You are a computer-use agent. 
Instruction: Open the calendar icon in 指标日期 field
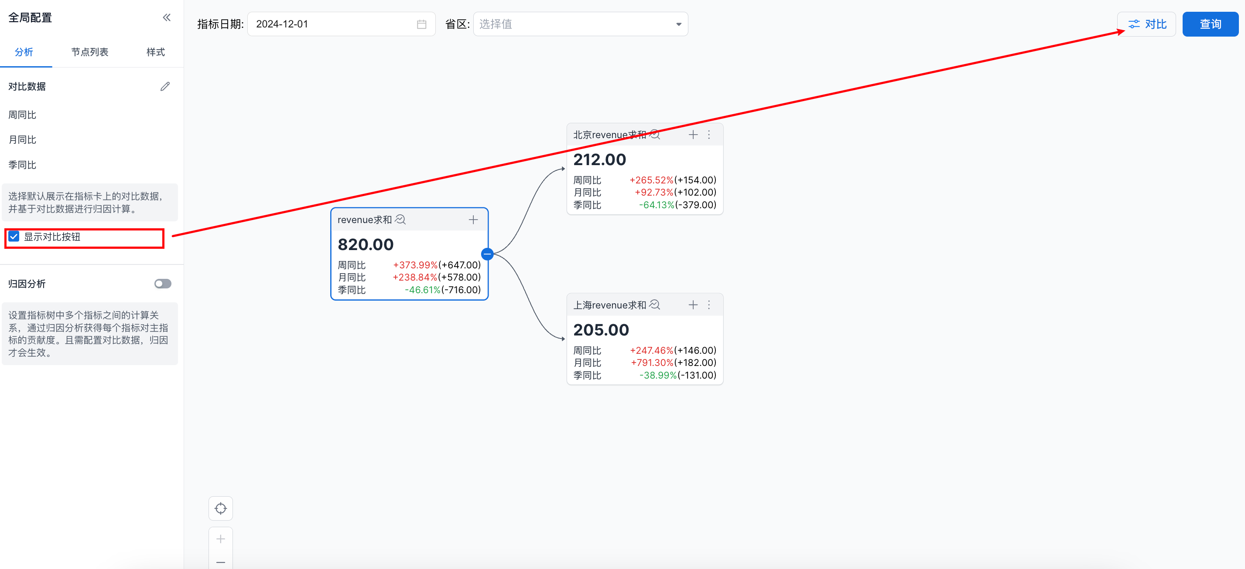(x=421, y=24)
